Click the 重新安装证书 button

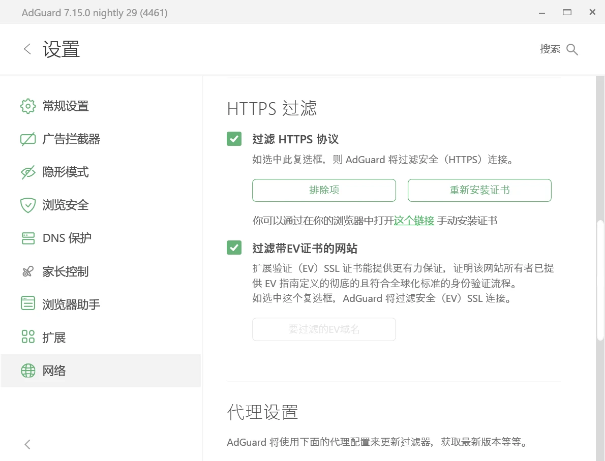tap(479, 190)
